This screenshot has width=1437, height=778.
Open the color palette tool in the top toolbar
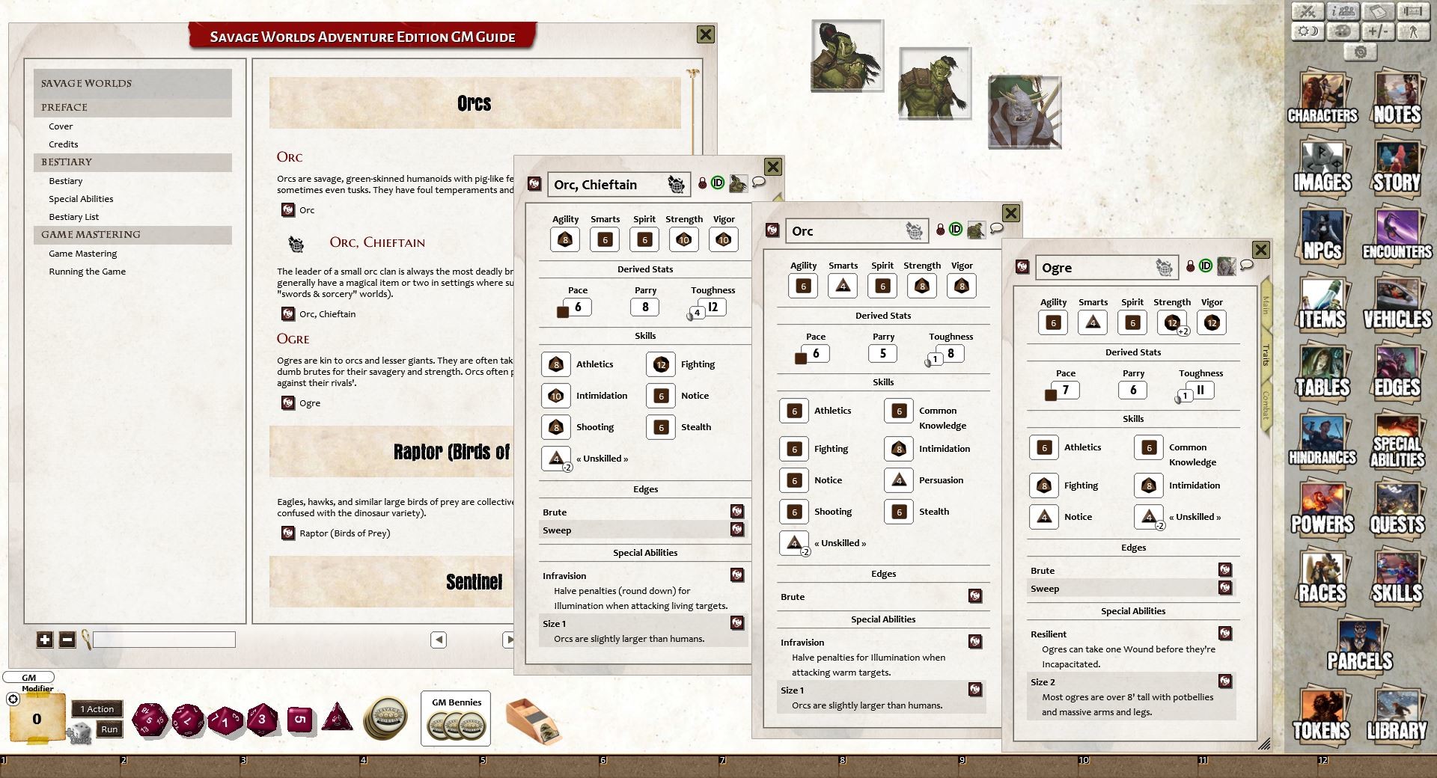pyautogui.click(x=1343, y=31)
